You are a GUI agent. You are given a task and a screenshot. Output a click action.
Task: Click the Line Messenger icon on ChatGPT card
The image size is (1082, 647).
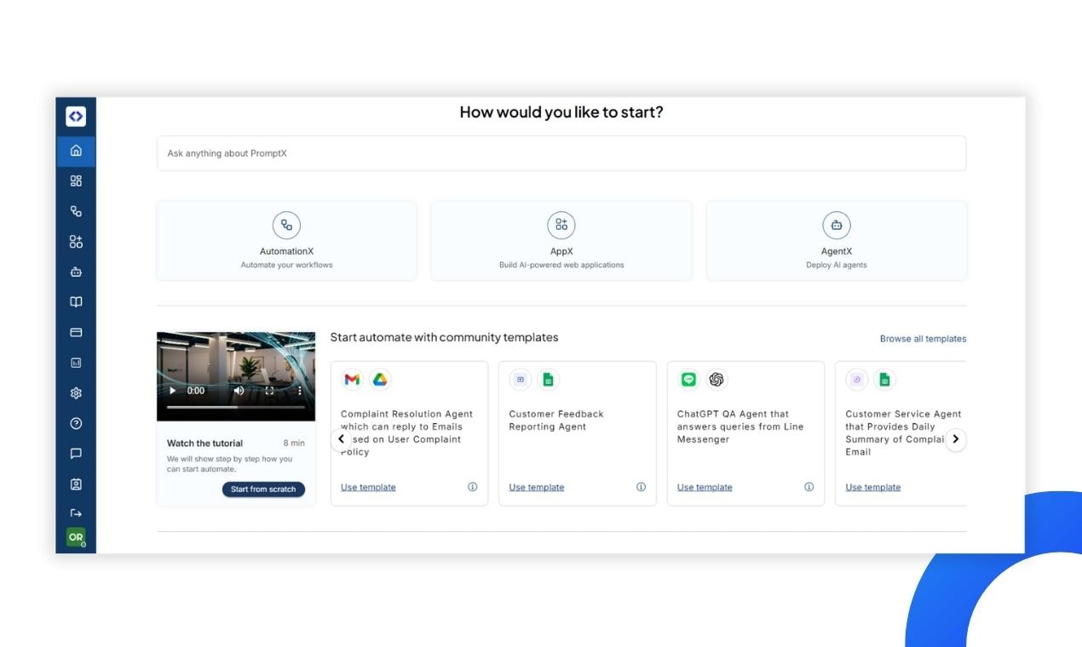688,380
